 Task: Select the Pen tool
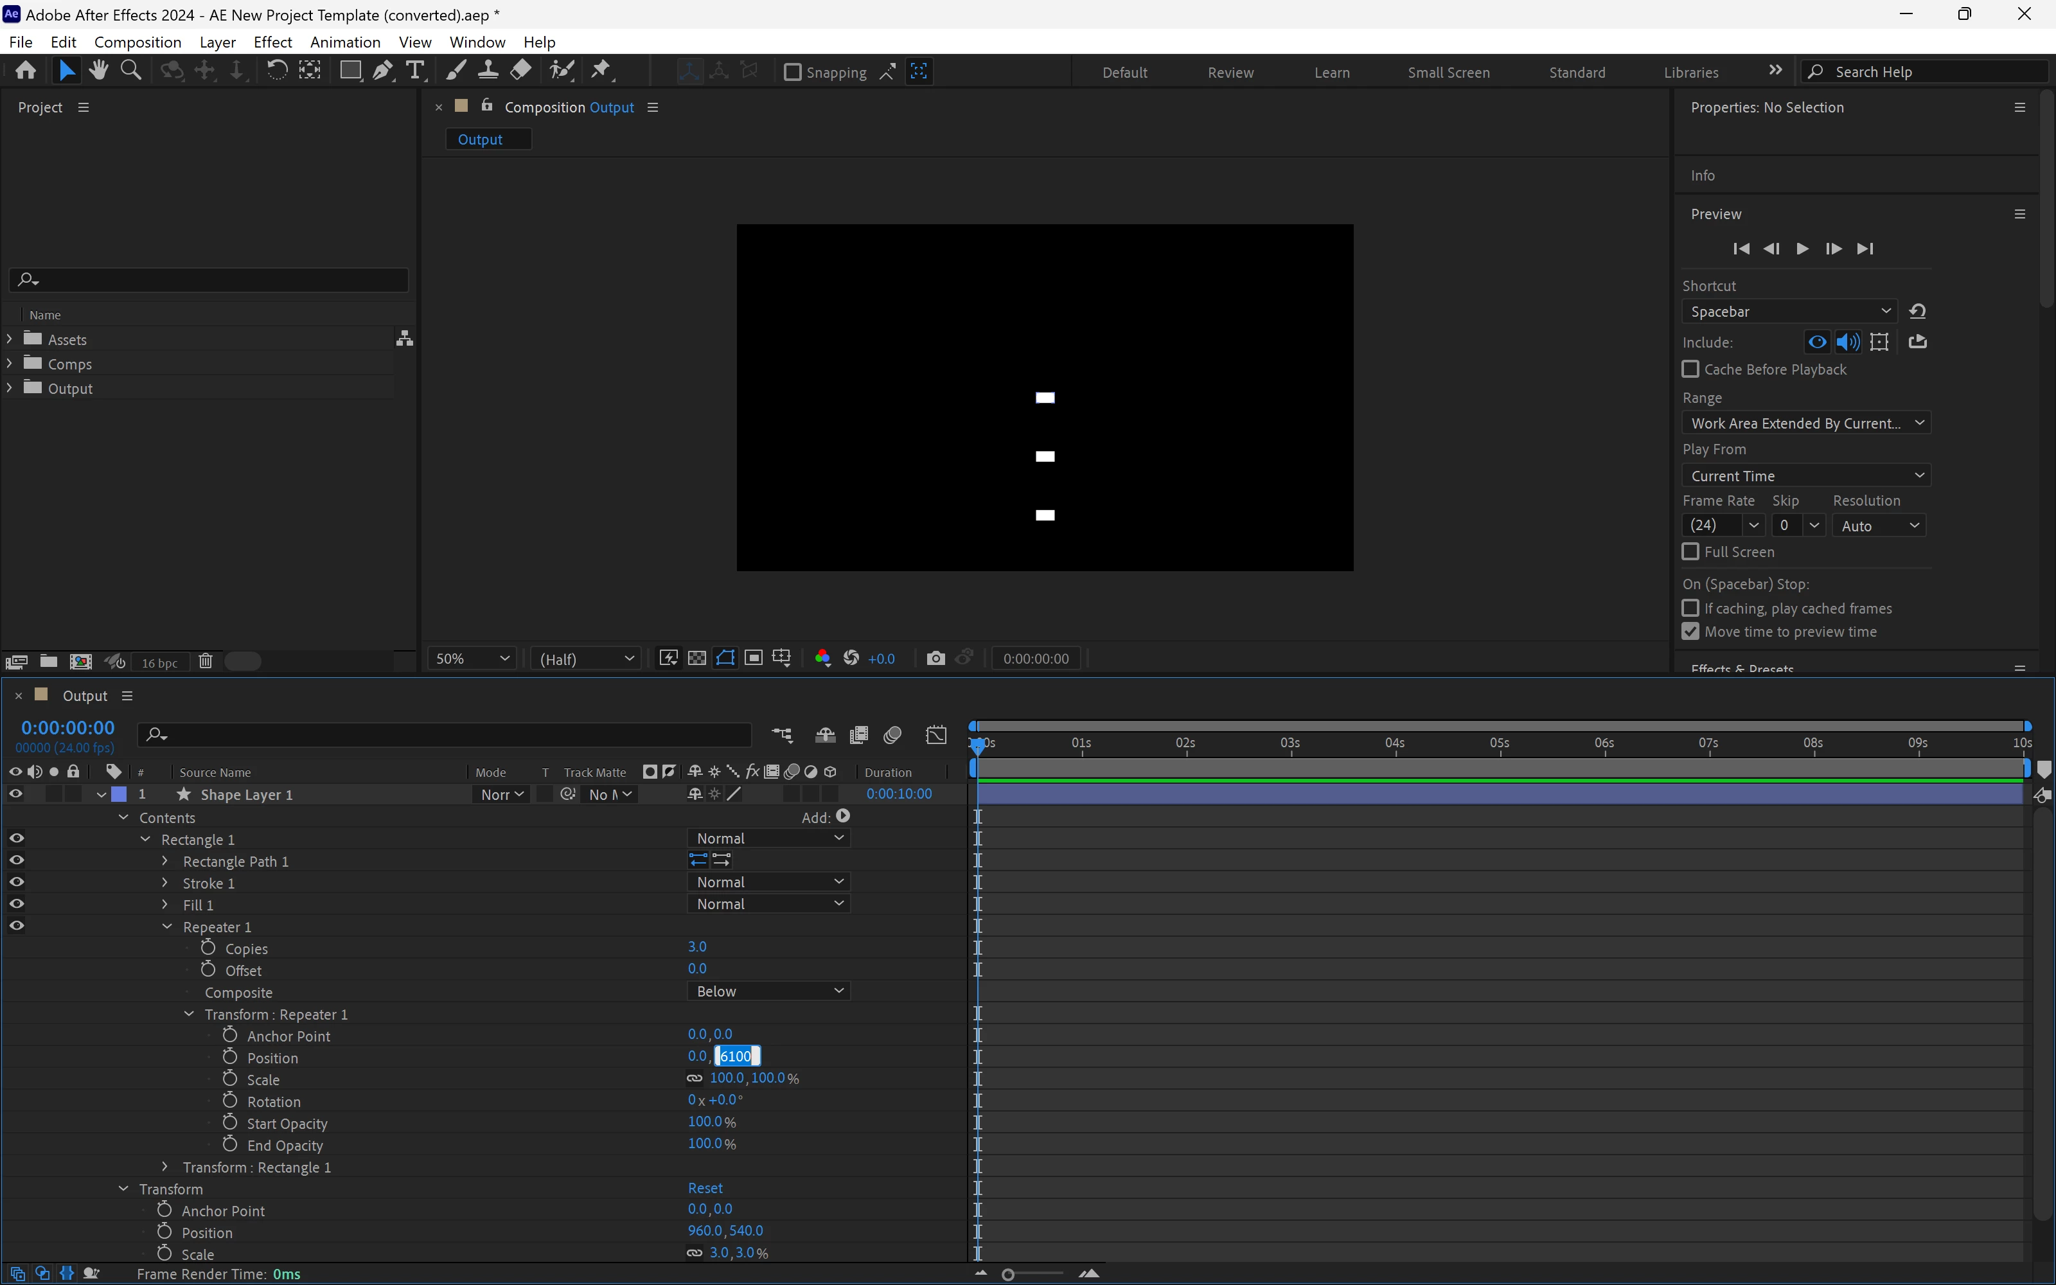[382, 71]
